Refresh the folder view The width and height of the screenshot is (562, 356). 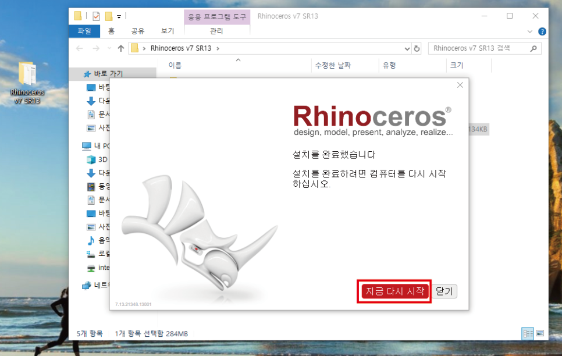(417, 48)
